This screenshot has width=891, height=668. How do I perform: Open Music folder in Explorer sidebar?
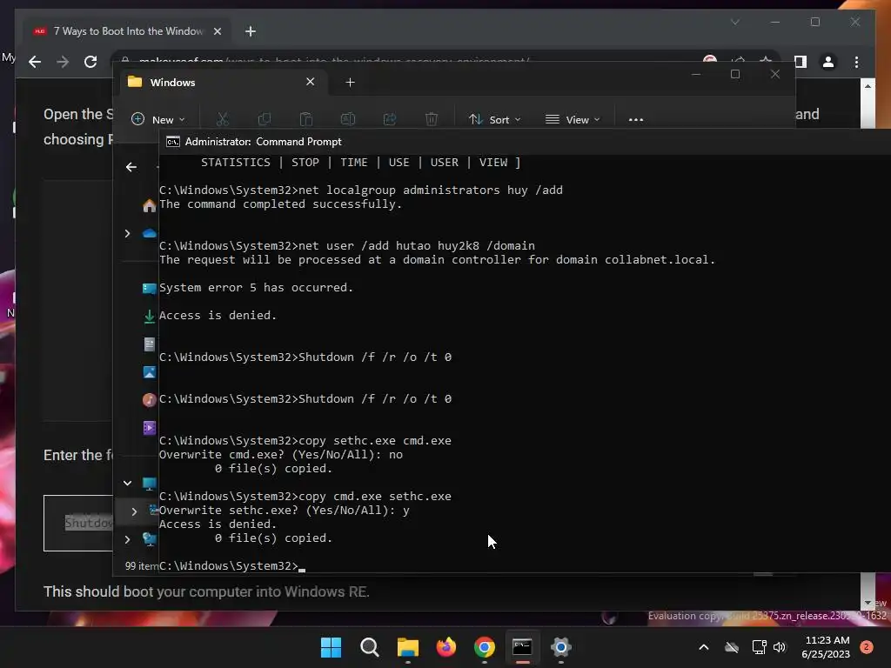(x=149, y=400)
